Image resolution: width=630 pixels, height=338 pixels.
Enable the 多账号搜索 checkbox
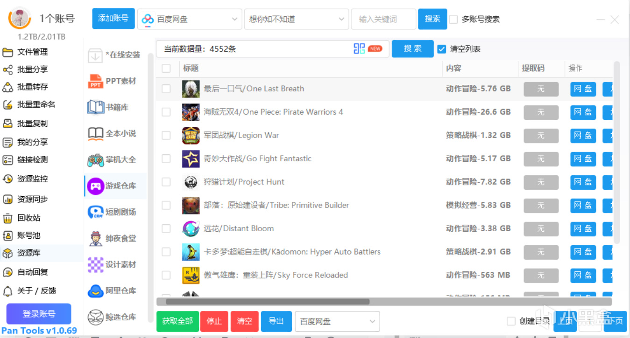tap(453, 20)
